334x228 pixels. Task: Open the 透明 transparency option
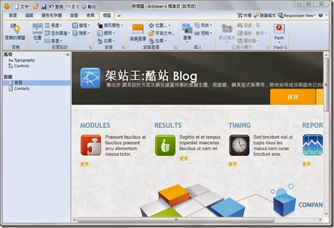coord(106,33)
